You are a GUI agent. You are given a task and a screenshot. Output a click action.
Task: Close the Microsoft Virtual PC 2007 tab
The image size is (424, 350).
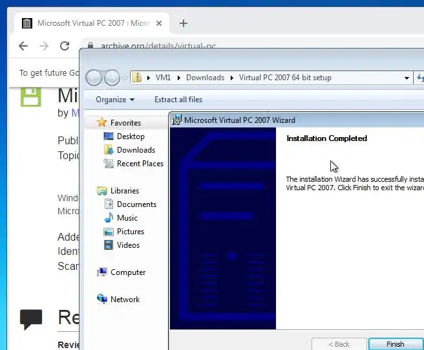pyautogui.click(x=159, y=23)
